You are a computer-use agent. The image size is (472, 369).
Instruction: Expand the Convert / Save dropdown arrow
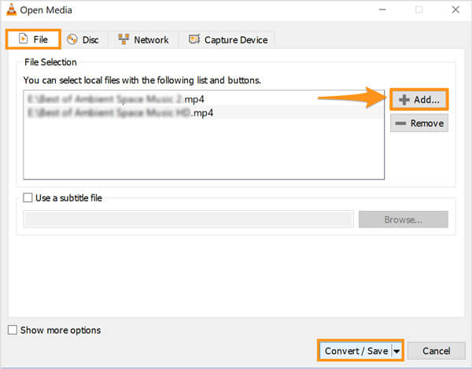coord(396,351)
